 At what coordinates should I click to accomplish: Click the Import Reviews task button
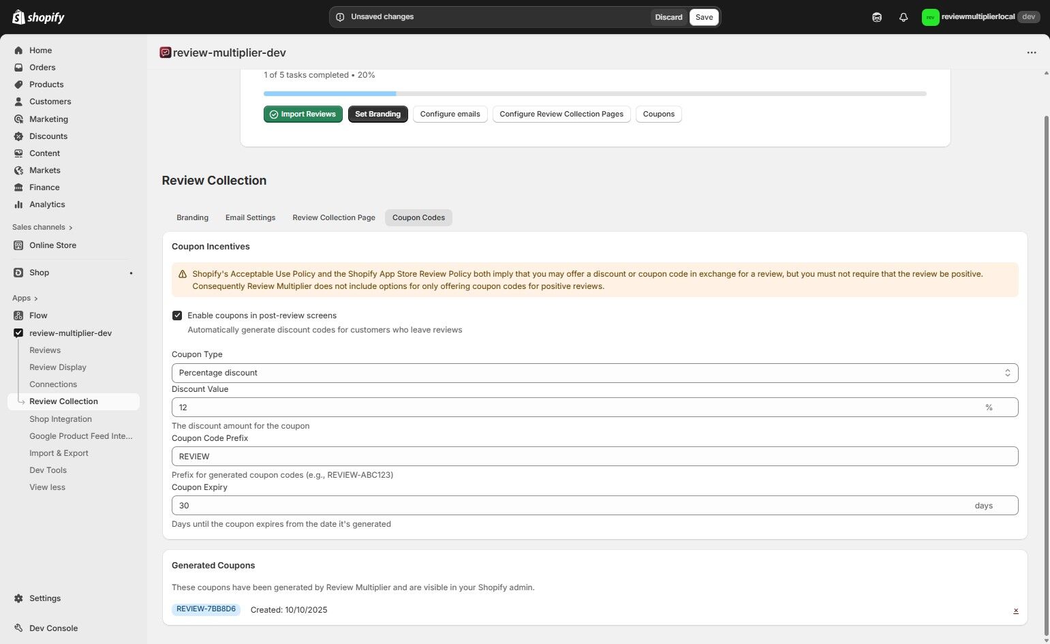coord(303,114)
